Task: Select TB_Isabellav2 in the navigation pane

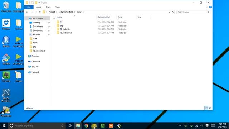Action: pos(39,51)
